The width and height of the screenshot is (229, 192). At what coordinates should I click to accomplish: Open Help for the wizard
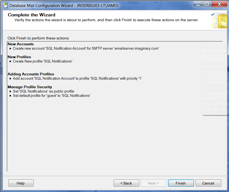pos(21,183)
